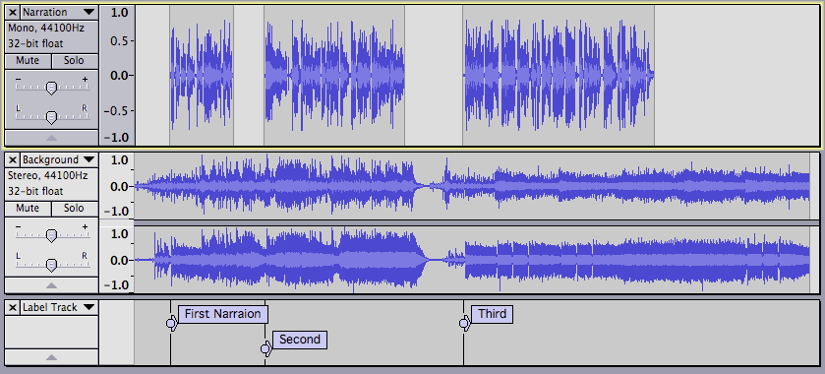Open the Narration track dropdown menu
Screen dimensions: 825x374
[59, 12]
